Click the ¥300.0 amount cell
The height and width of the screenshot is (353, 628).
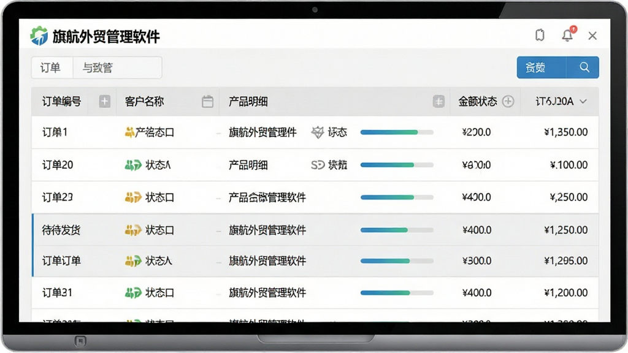click(x=477, y=261)
